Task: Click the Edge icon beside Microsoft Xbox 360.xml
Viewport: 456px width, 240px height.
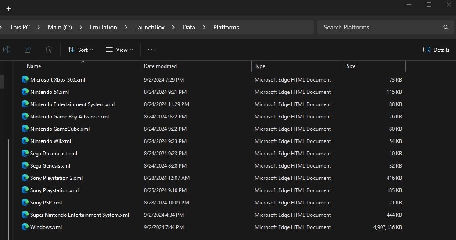Action: point(25,79)
